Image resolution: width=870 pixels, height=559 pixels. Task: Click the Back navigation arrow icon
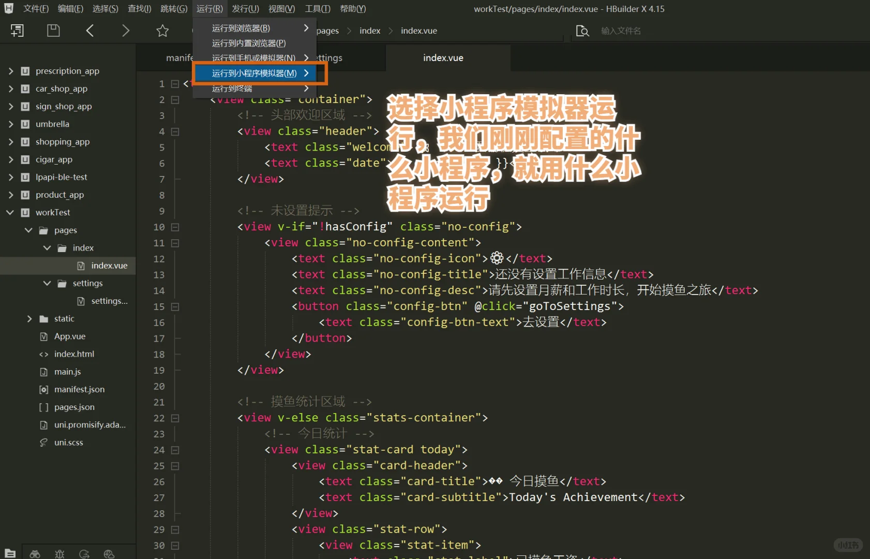coord(89,30)
